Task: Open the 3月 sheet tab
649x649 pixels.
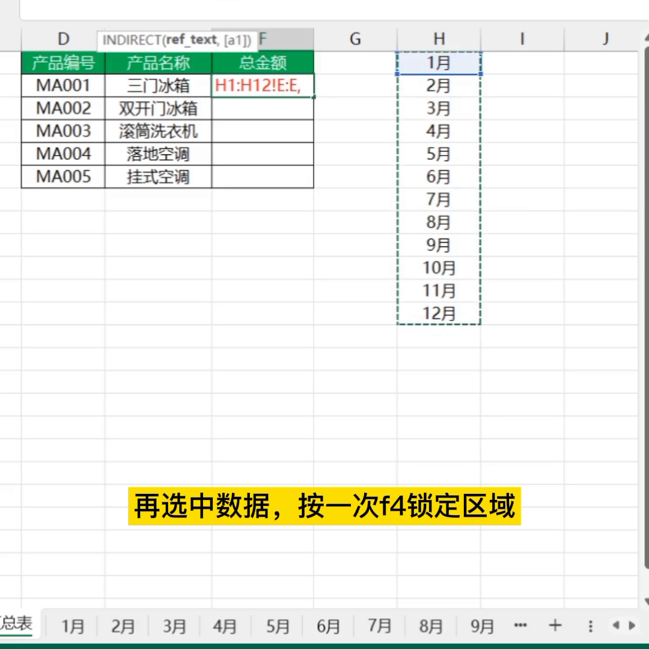Action: (174, 626)
